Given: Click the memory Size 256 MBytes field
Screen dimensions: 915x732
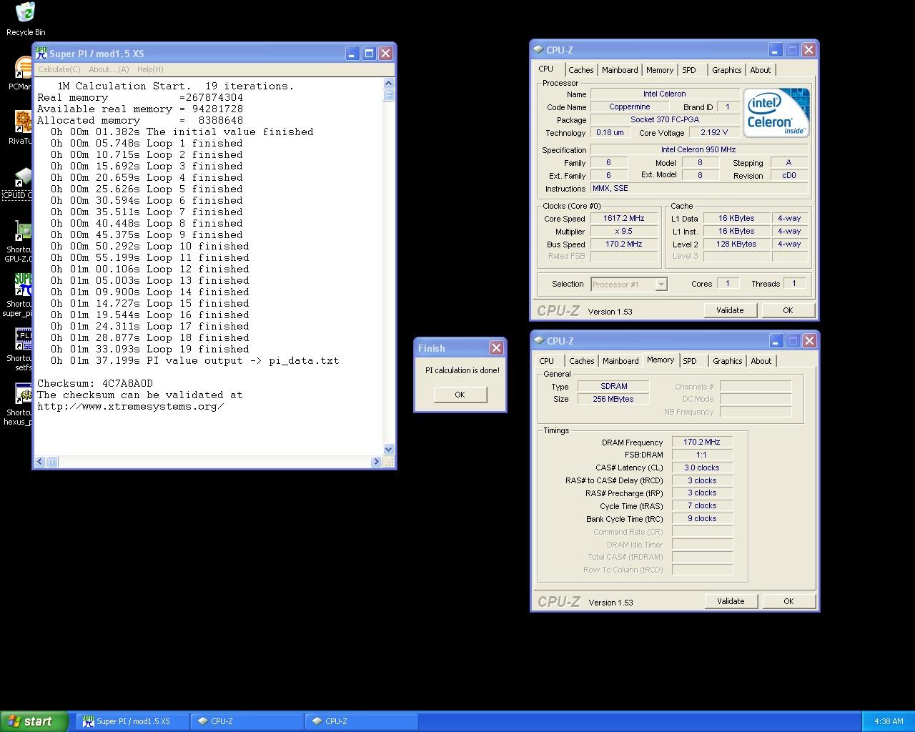Looking at the screenshot, I should coord(613,399).
